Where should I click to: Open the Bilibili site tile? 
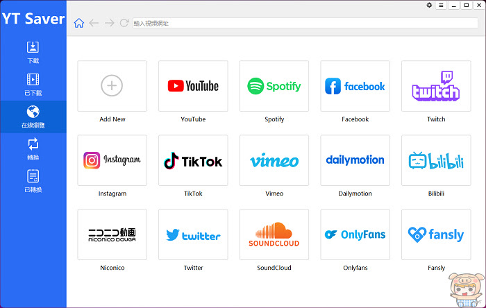[x=436, y=160]
